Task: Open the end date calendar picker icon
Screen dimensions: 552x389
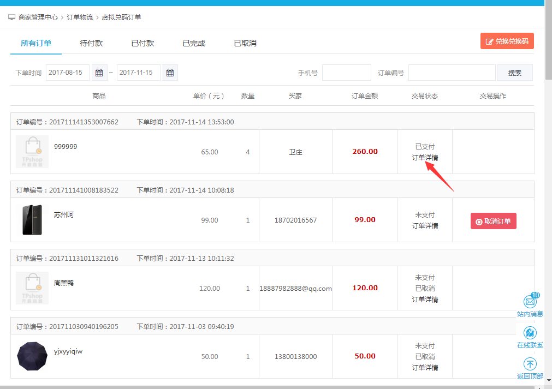Action: [x=170, y=73]
